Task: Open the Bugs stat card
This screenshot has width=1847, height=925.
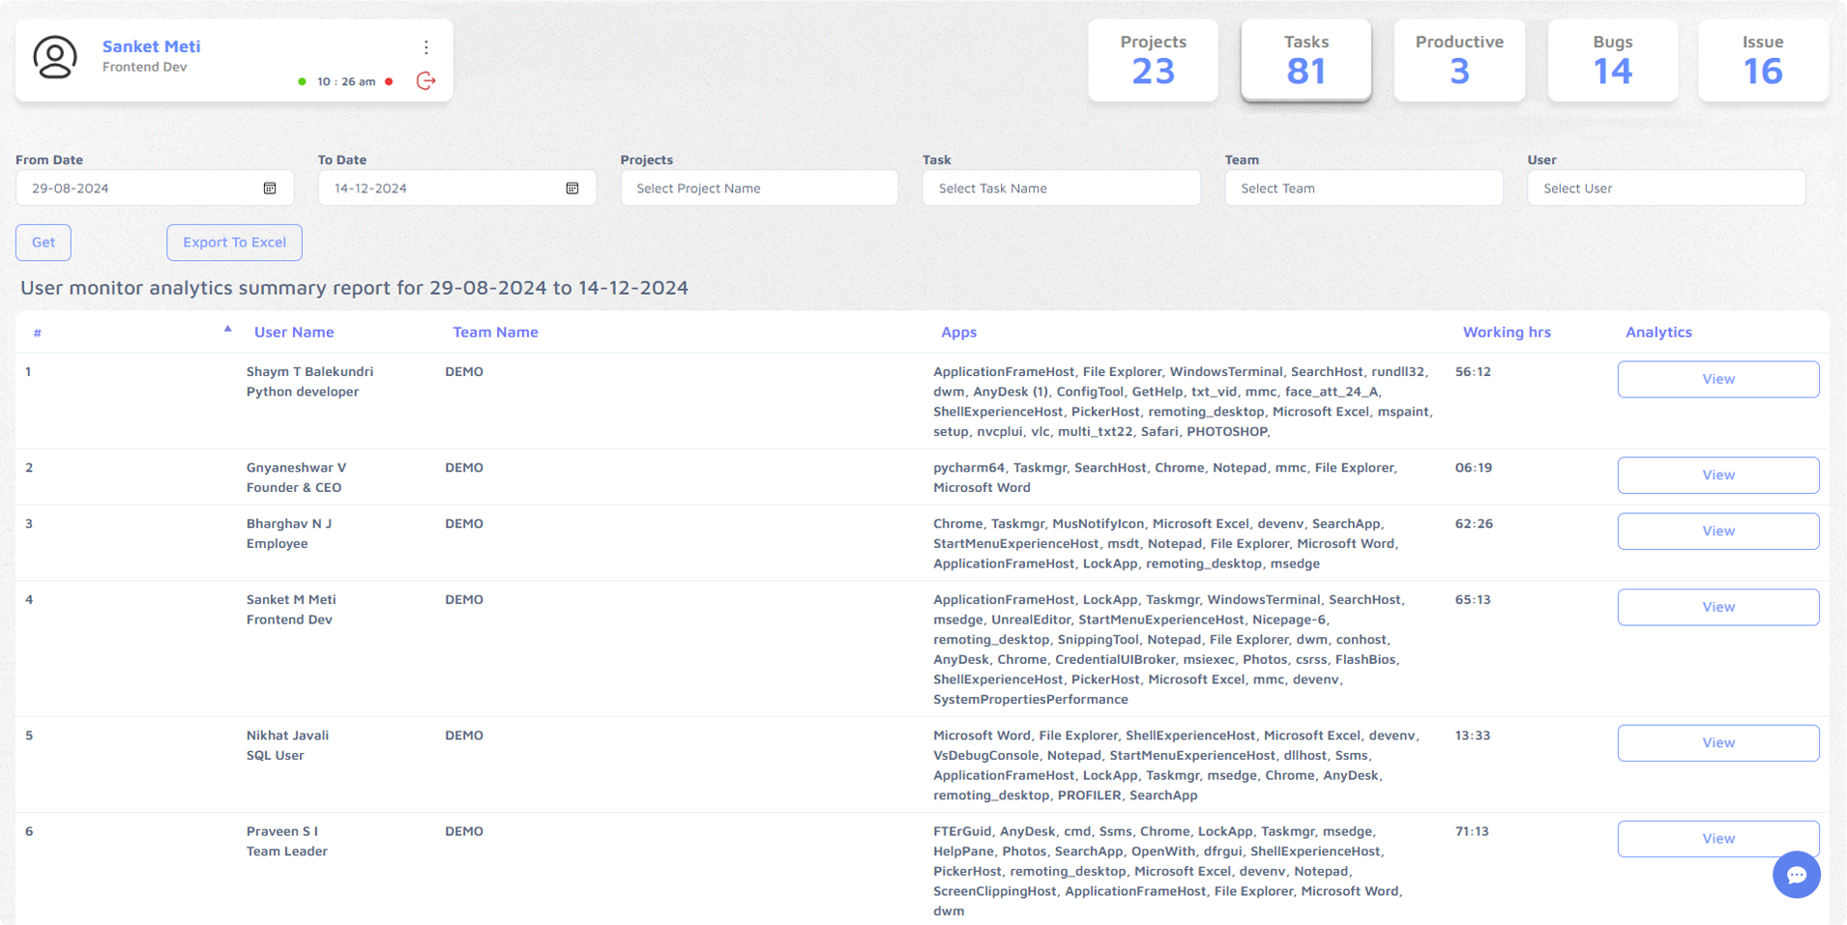Action: [x=1612, y=60]
